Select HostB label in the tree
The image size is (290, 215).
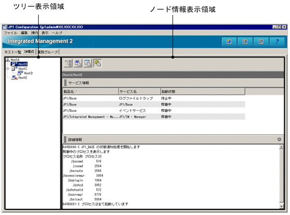(x=23, y=64)
